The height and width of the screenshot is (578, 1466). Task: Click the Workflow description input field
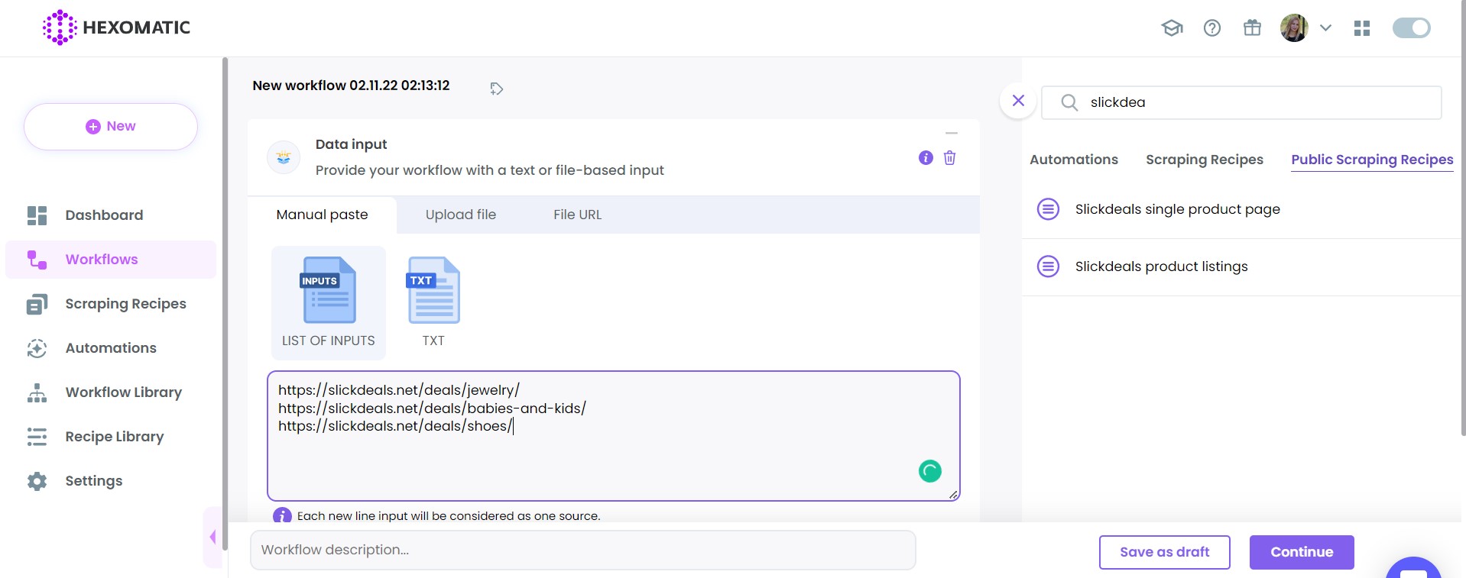(582, 550)
